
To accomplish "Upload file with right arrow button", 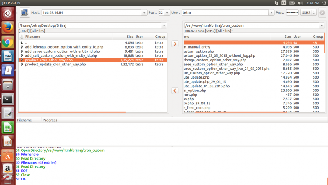I will 175,44.
